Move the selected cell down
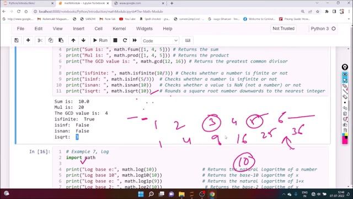 (83, 40)
